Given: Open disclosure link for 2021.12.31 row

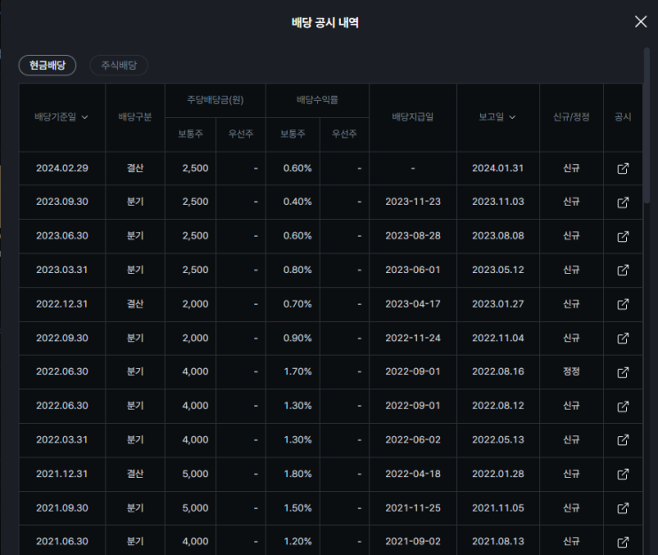Looking at the screenshot, I should click(623, 474).
